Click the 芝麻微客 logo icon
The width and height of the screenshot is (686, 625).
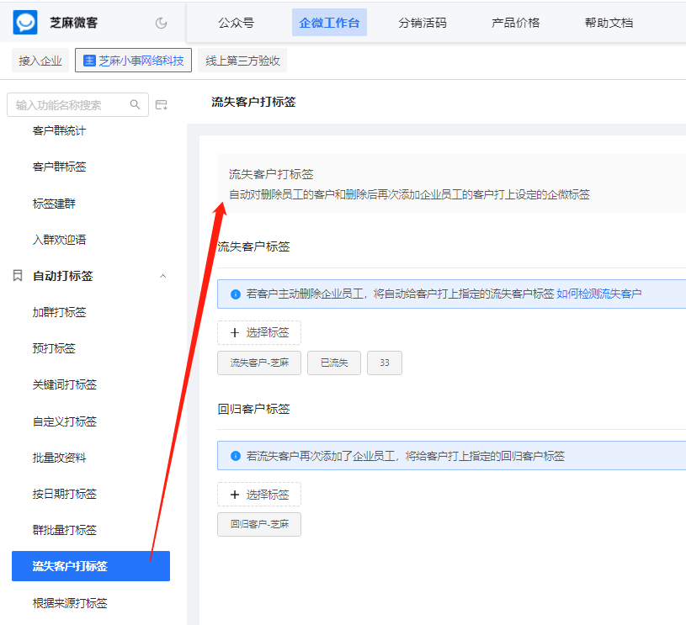click(x=25, y=23)
